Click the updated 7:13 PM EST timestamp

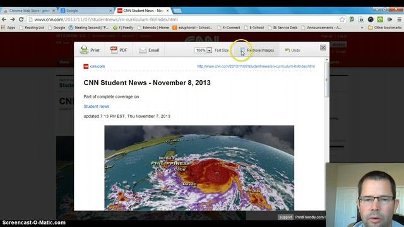click(127, 116)
